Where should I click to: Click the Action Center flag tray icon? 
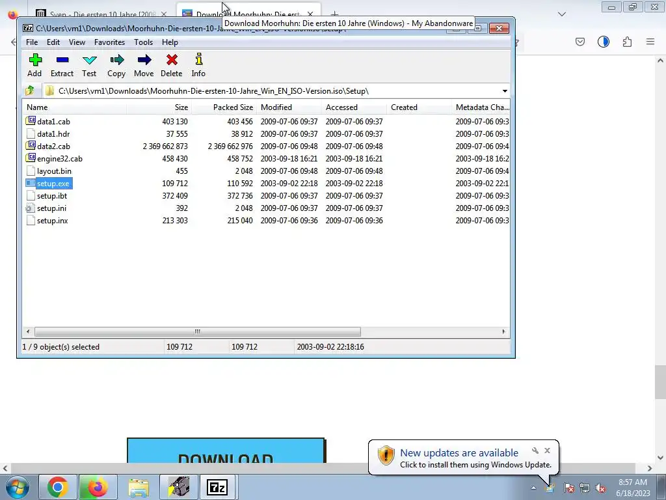coord(569,488)
